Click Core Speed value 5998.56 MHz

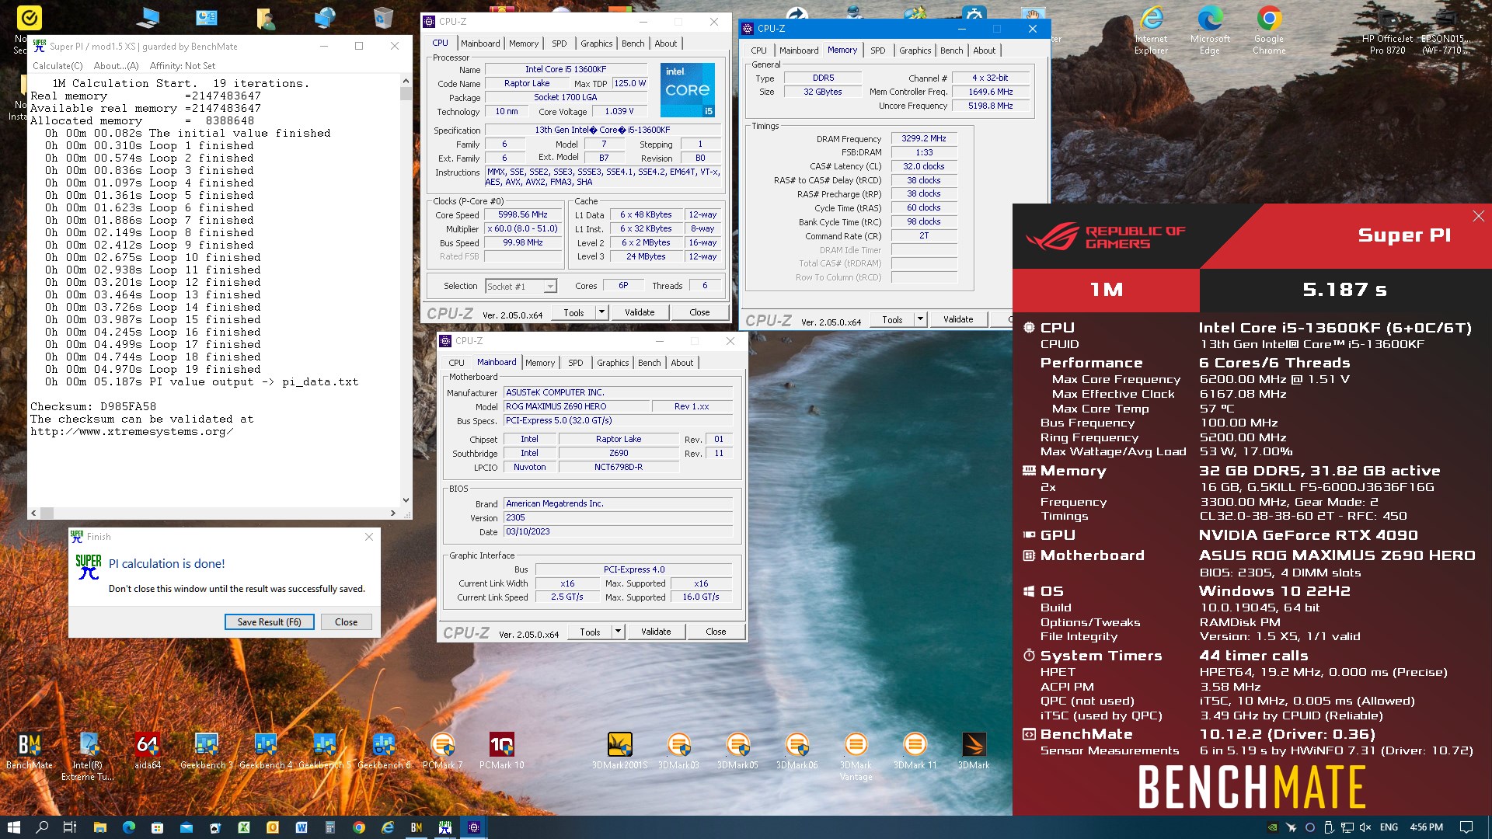(523, 214)
